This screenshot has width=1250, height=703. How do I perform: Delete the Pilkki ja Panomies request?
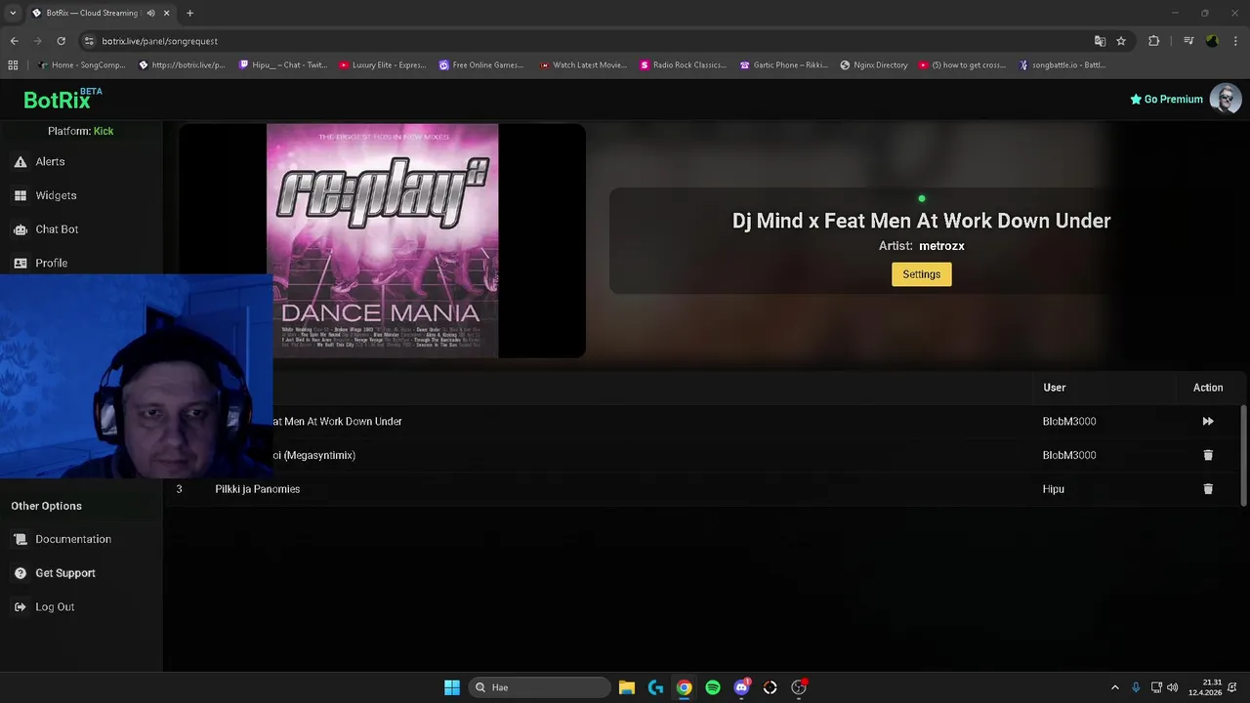tap(1208, 489)
